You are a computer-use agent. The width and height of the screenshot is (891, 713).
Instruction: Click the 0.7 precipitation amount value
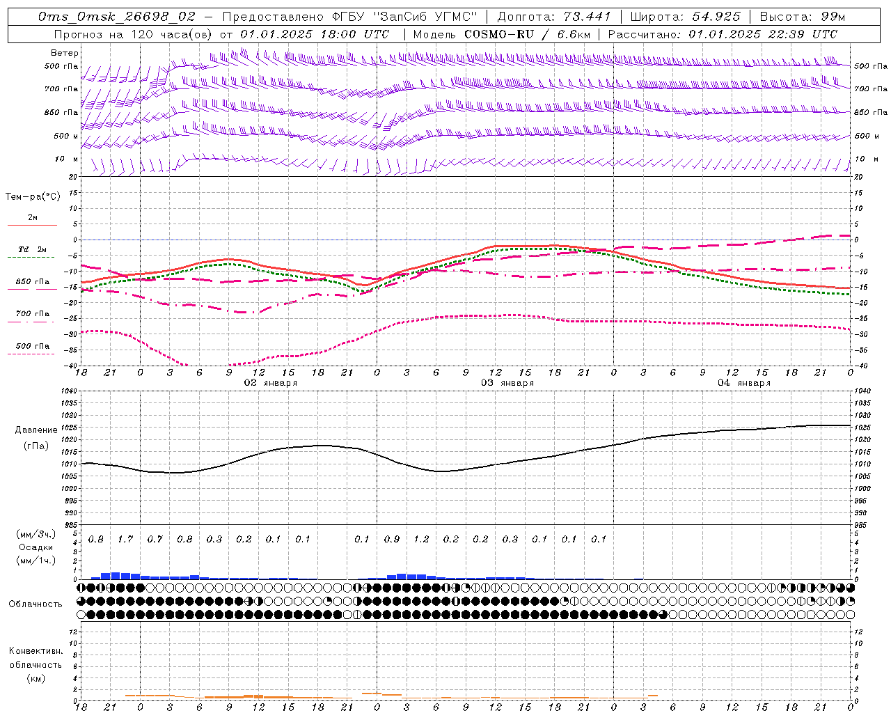(x=155, y=539)
